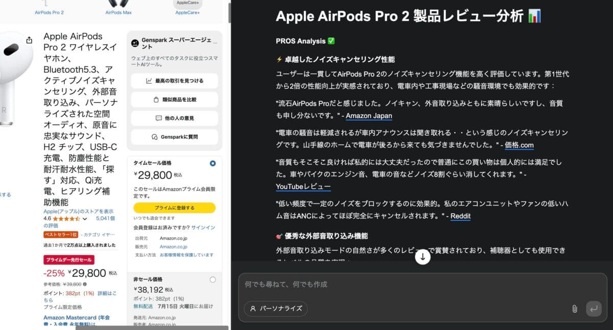This screenshot has width=613, height=330.
Task: Click the サインイン link
Action: click(203, 227)
